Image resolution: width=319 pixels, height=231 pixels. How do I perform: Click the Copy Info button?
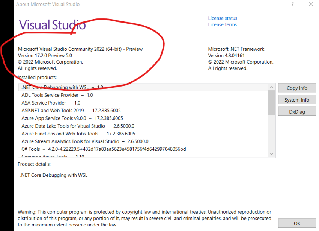(297, 88)
